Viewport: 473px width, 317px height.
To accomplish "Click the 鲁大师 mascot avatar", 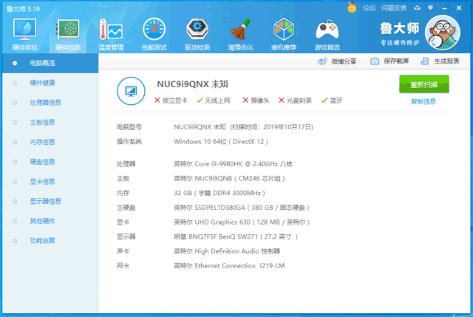I will pyautogui.click(x=443, y=33).
